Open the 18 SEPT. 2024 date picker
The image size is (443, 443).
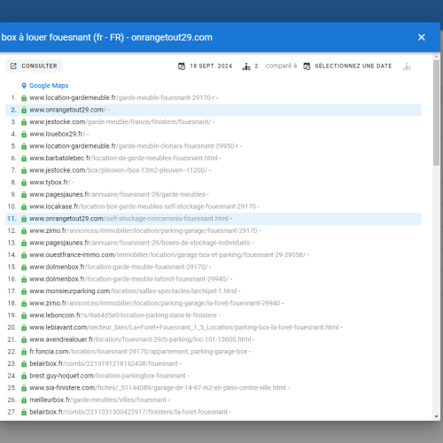pos(205,66)
